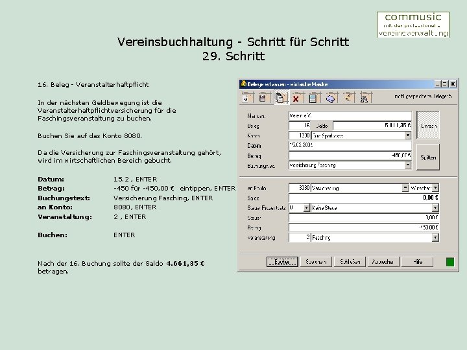467x350 pixels.
Task: Open the Wirtschaft area dropdown
Action: point(435,188)
